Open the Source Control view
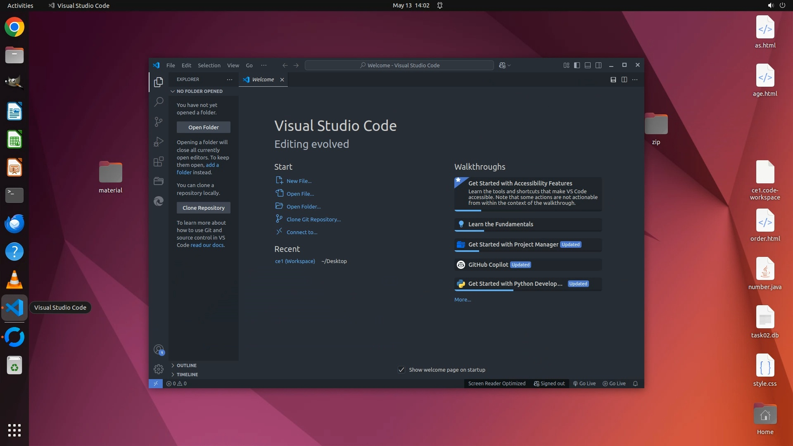The image size is (793, 446). tap(159, 121)
